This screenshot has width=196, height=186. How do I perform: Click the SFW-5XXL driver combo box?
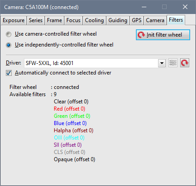(95, 63)
